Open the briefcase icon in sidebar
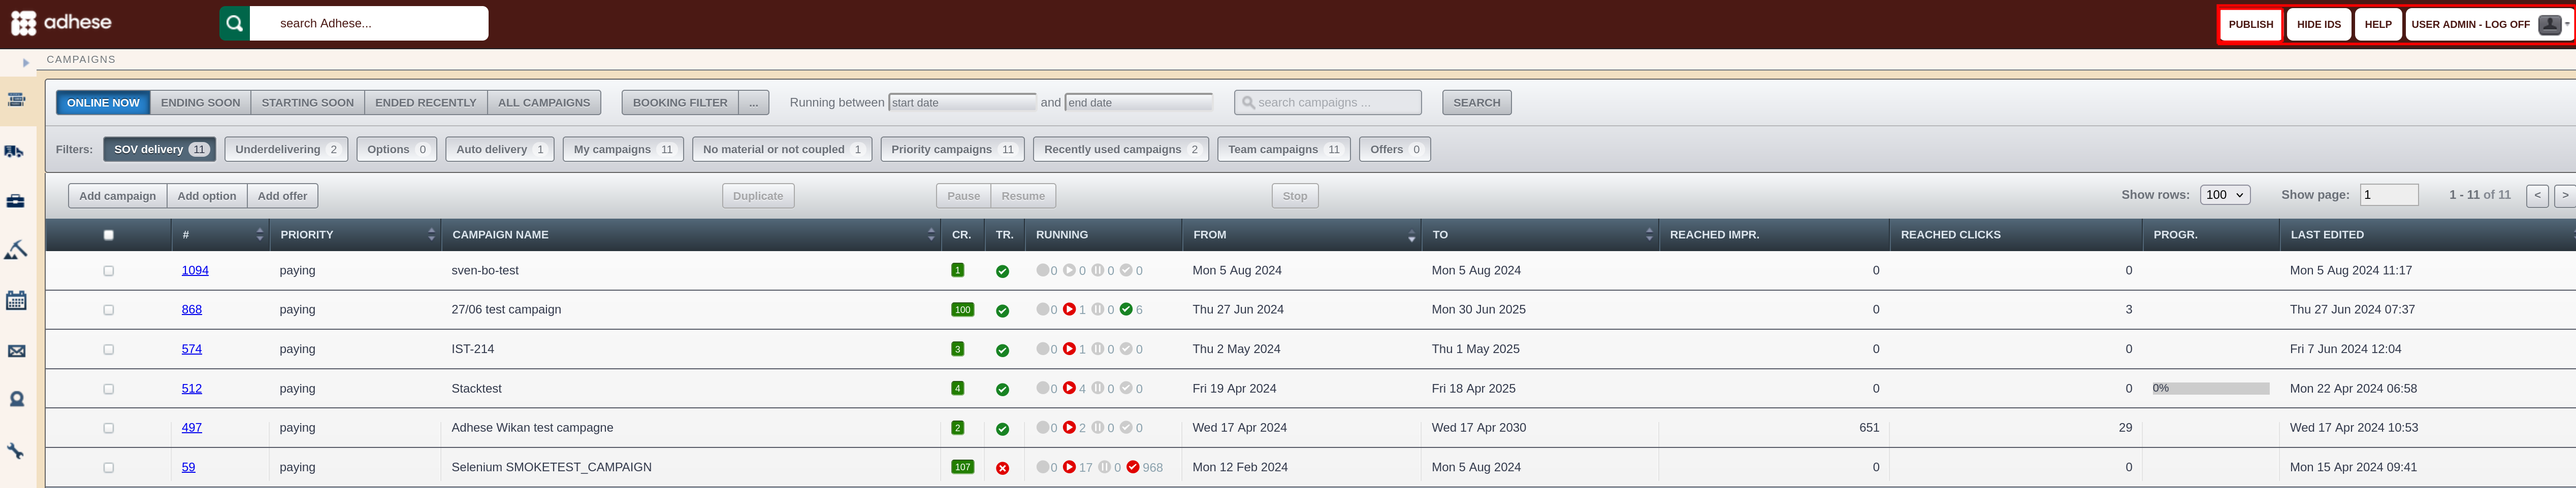The image size is (2576, 488). (x=16, y=201)
